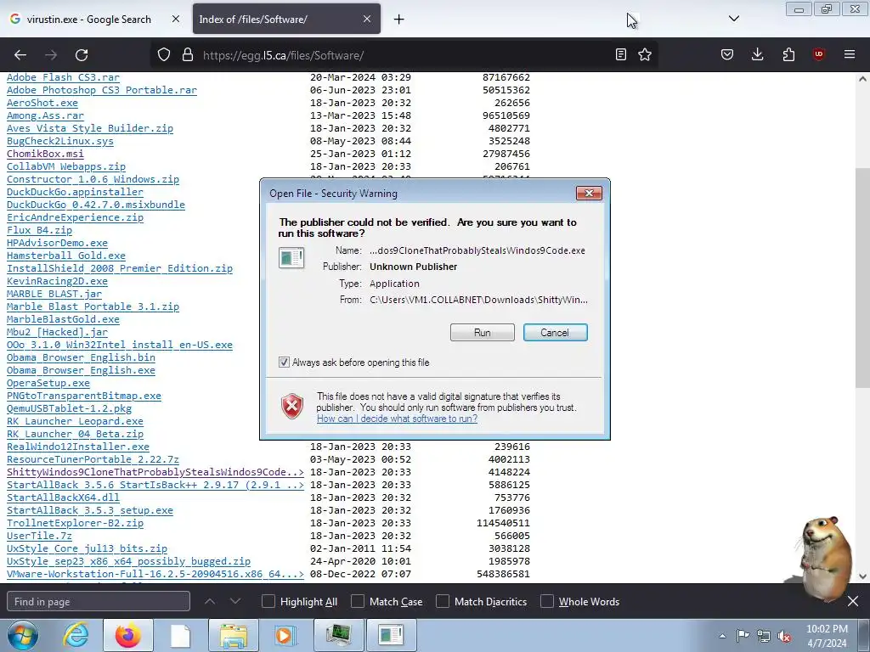
Task: Open the Pocket save icon
Action: 727,54
